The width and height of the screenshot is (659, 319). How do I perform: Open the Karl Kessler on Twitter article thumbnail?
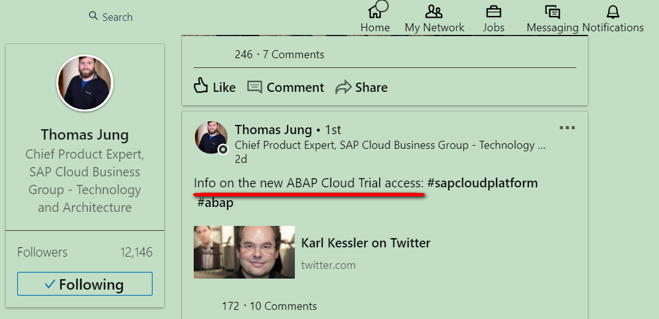click(244, 252)
